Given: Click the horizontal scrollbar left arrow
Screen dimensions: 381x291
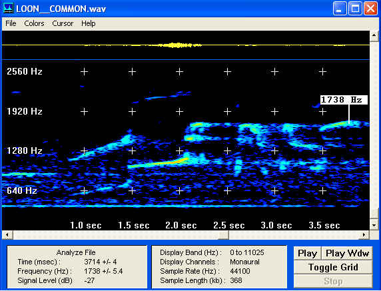Looking at the screenshot, I should coord(7,235).
